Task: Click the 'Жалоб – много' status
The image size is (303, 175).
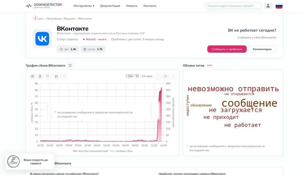Action: pyautogui.click(x=95, y=39)
